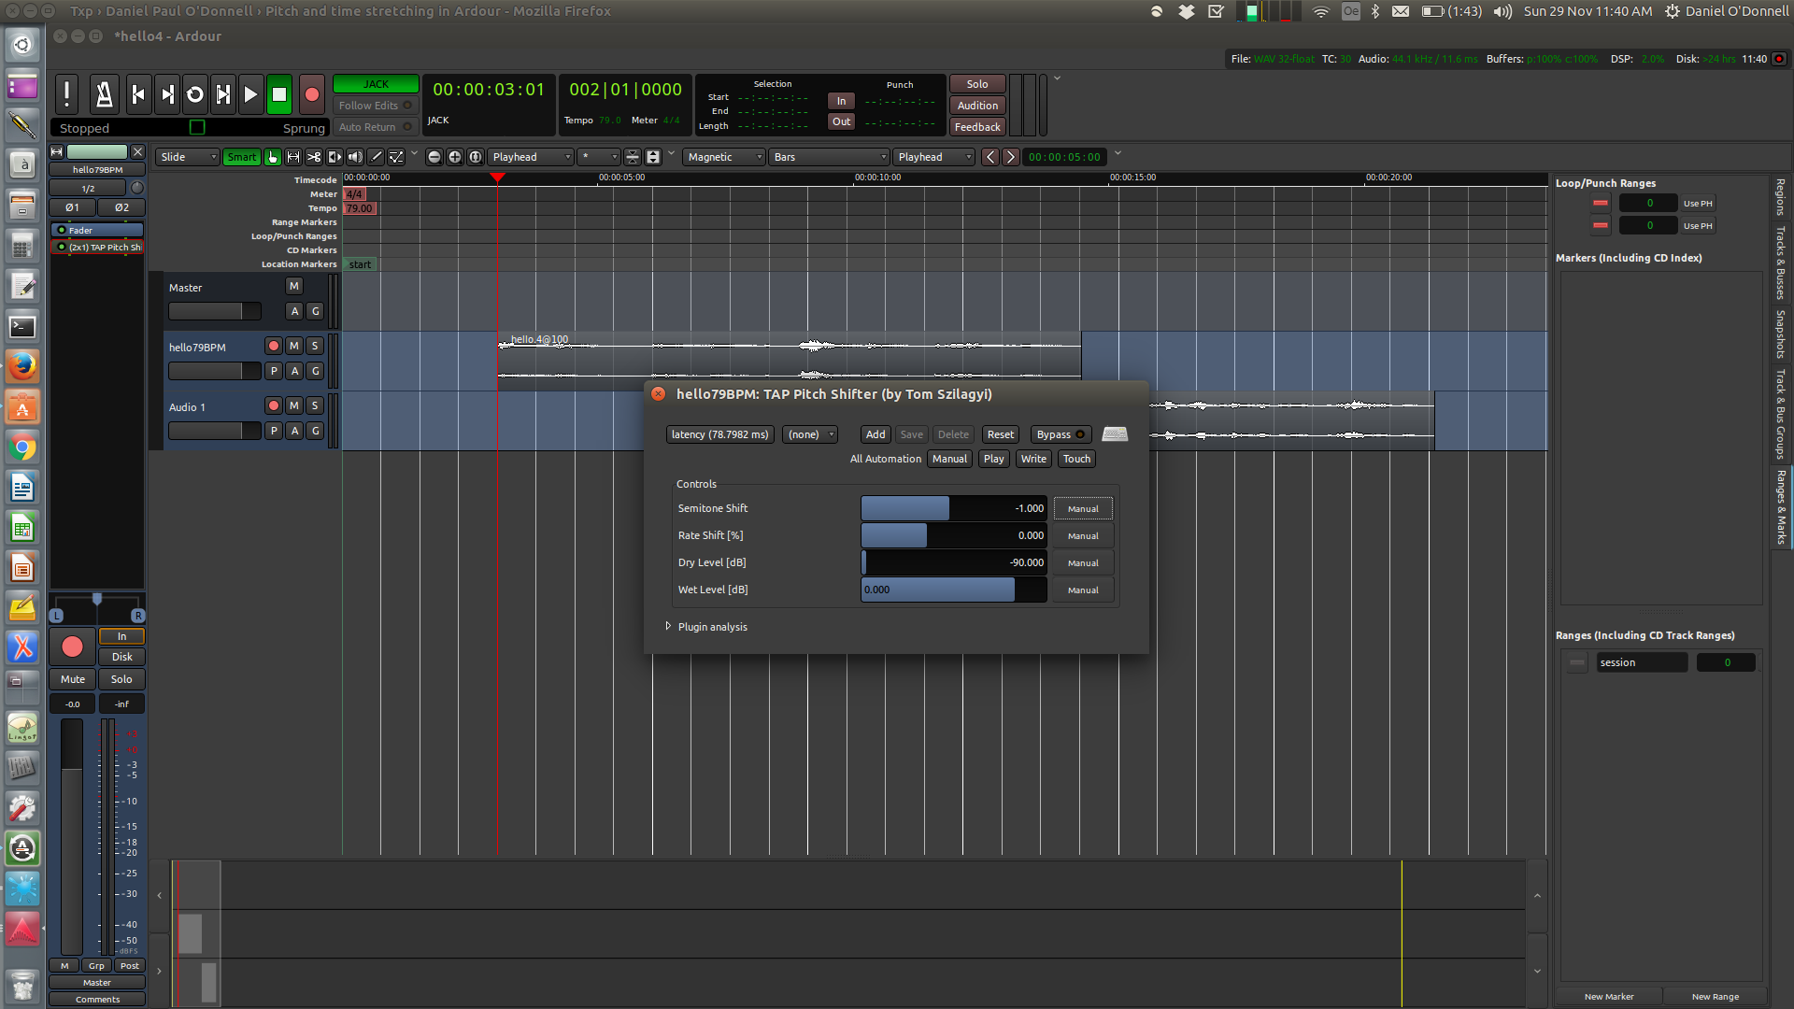Go to session start transport button
1794x1009 pixels.
[x=138, y=93]
